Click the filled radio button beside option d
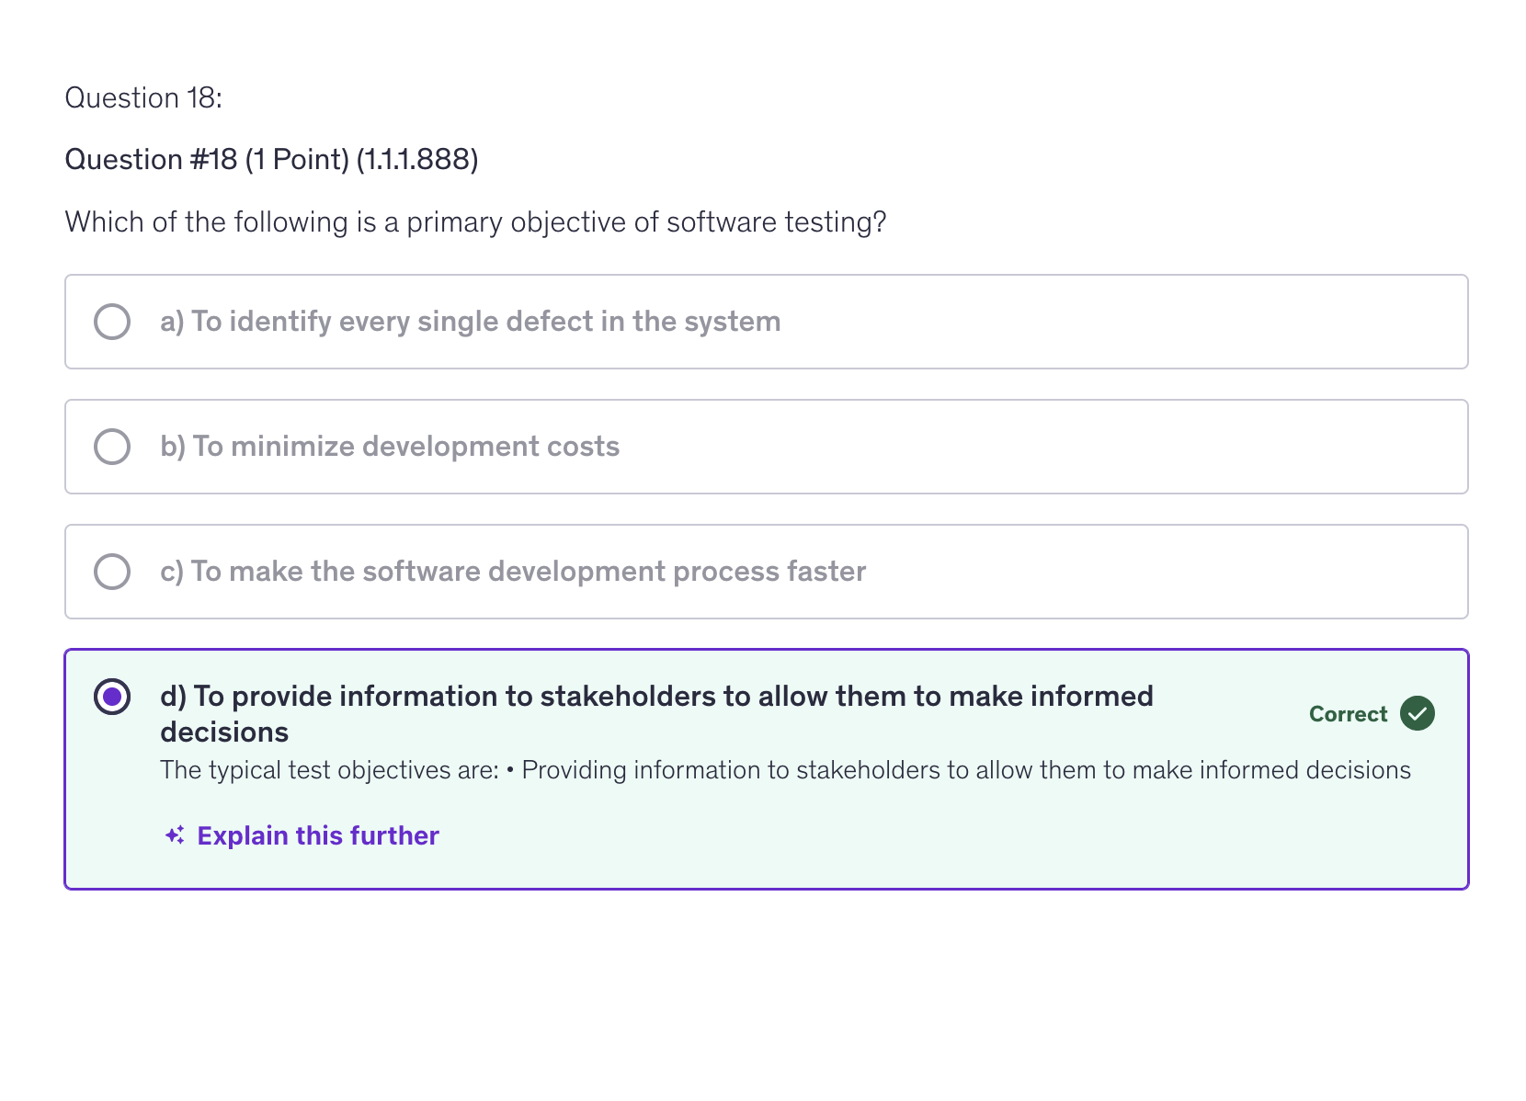Screen dimensions: 1526x1101 (112, 697)
